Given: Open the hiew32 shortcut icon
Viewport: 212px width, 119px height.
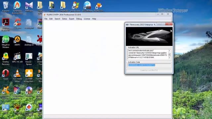Looking at the screenshot, I should point(29,59).
